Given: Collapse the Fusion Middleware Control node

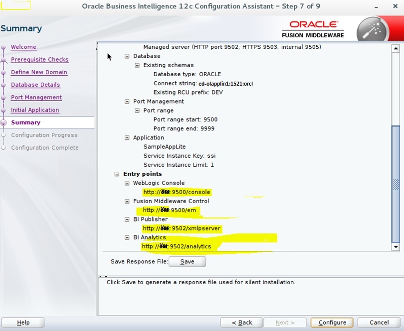Looking at the screenshot, I should pos(126,201).
